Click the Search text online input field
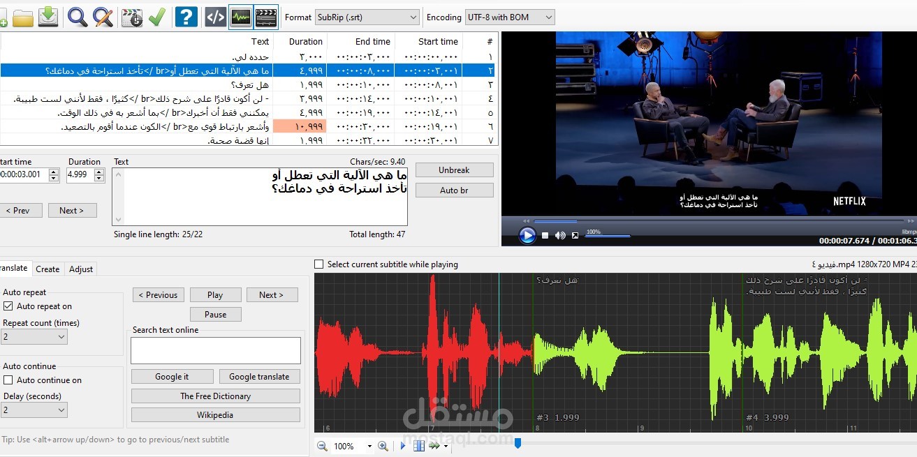The width and height of the screenshot is (917, 457). click(x=216, y=350)
